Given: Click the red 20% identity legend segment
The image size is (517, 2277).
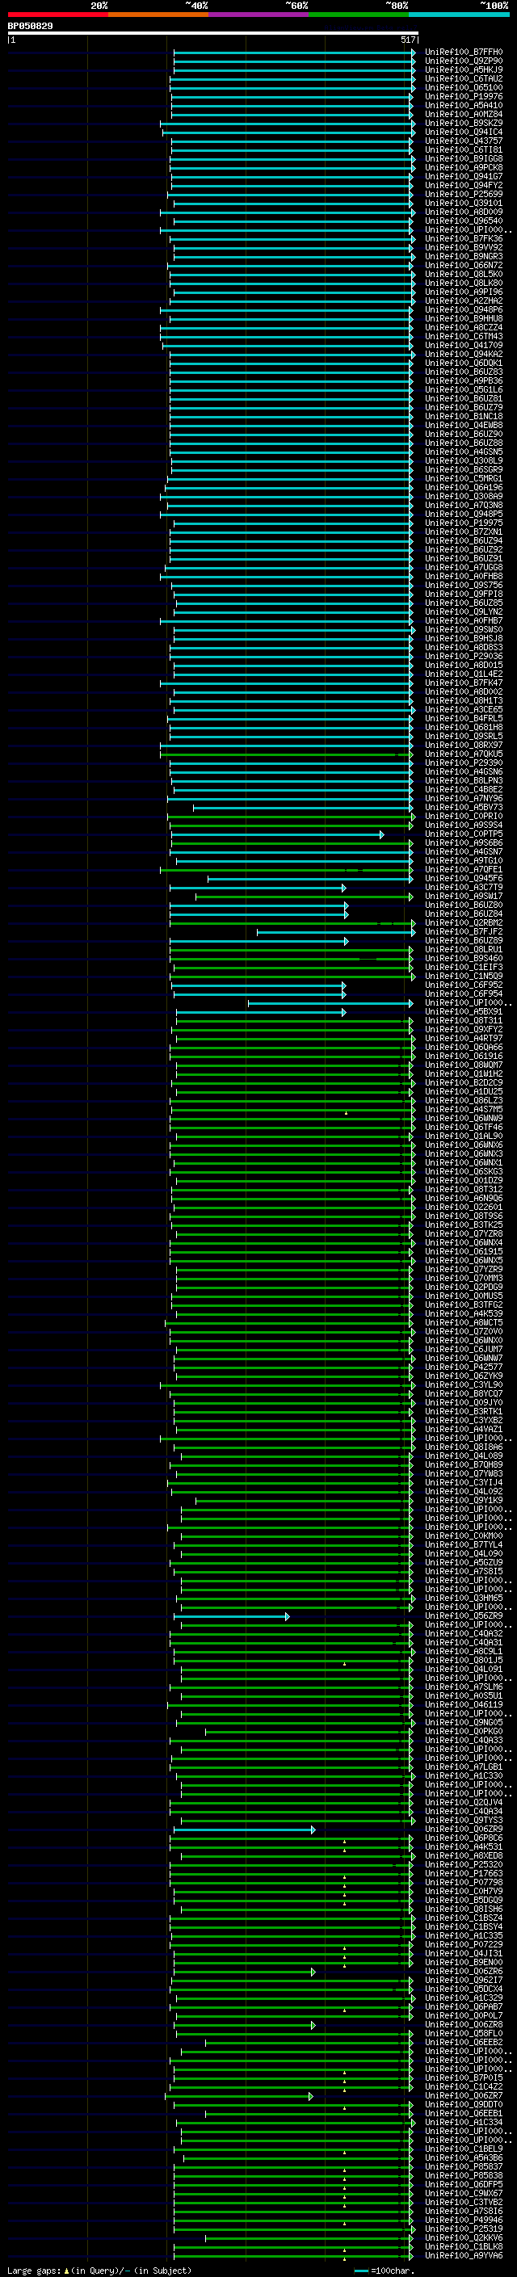Looking at the screenshot, I should [57, 15].
